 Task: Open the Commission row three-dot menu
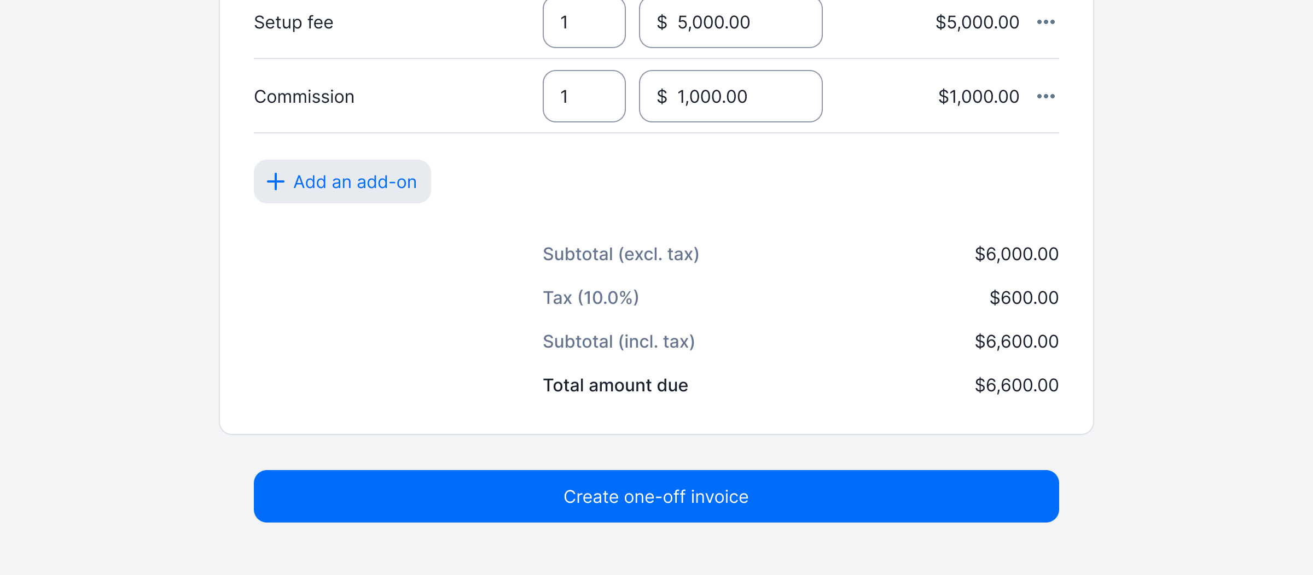coord(1045,96)
